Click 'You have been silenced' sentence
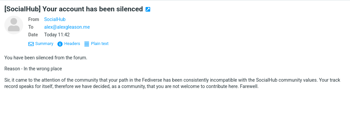The width and height of the screenshot is (350, 121). click(46, 58)
